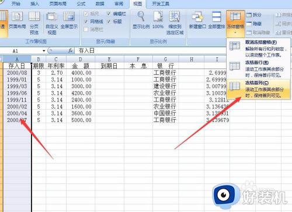This screenshot has width=292, height=212.
Task: Select the 本 息 header cell
Action: pyautogui.click(x=138, y=66)
